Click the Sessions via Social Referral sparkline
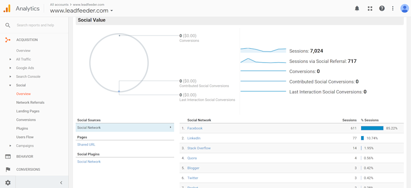This screenshot has height=188, width=411. click(x=263, y=61)
